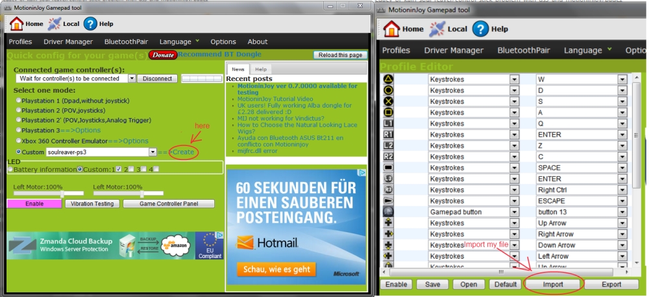Click the Home house icon in left window
This screenshot has width=649, height=297.
(x=17, y=23)
